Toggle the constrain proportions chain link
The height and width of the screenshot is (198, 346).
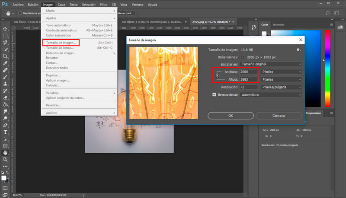[x=217, y=75]
